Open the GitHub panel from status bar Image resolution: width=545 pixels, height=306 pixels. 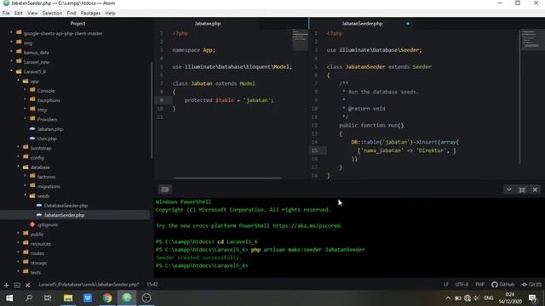tap(502, 285)
